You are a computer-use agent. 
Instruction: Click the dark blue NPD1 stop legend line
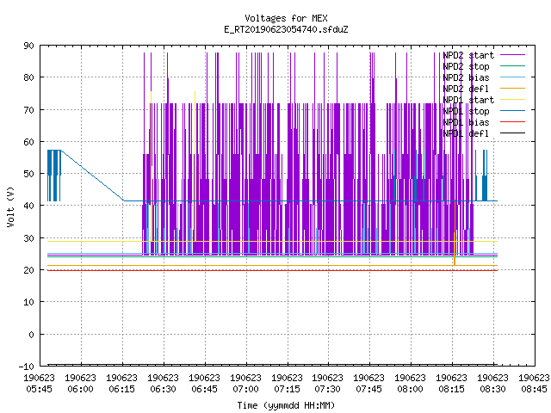click(512, 111)
